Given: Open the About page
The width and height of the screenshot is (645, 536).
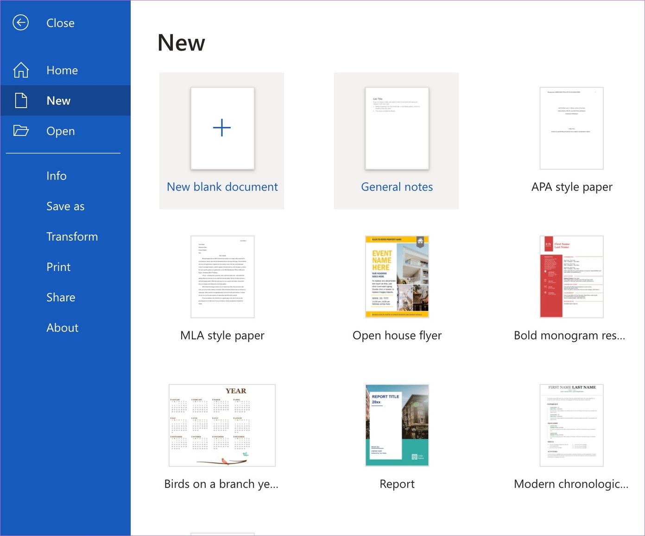Looking at the screenshot, I should click(62, 328).
